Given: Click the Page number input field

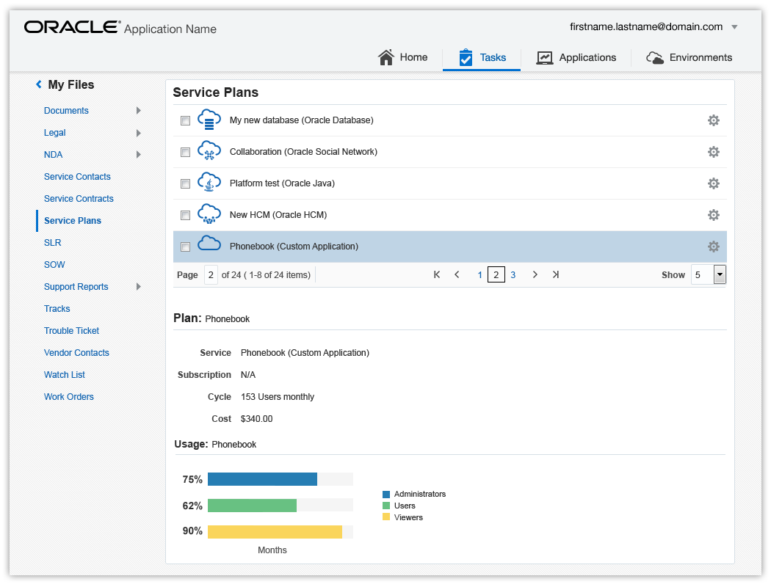Looking at the screenshot, I should point(211,274).
